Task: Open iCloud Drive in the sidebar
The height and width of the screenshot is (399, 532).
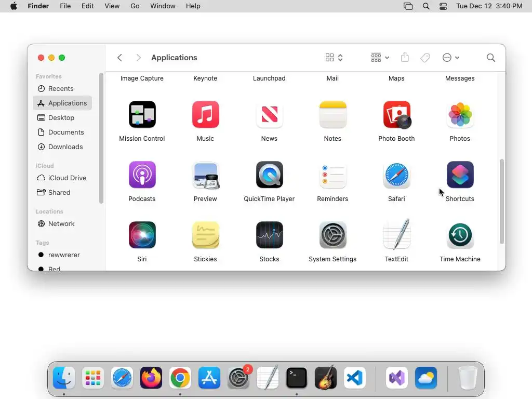Action: pos(62,178)
